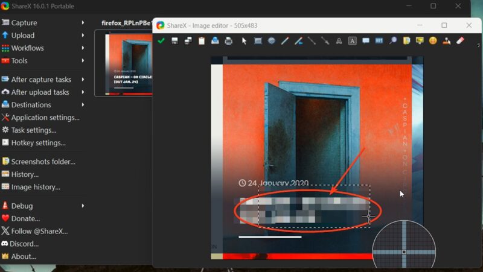Select the Freehand pencil tool

(x=285, y=40)
